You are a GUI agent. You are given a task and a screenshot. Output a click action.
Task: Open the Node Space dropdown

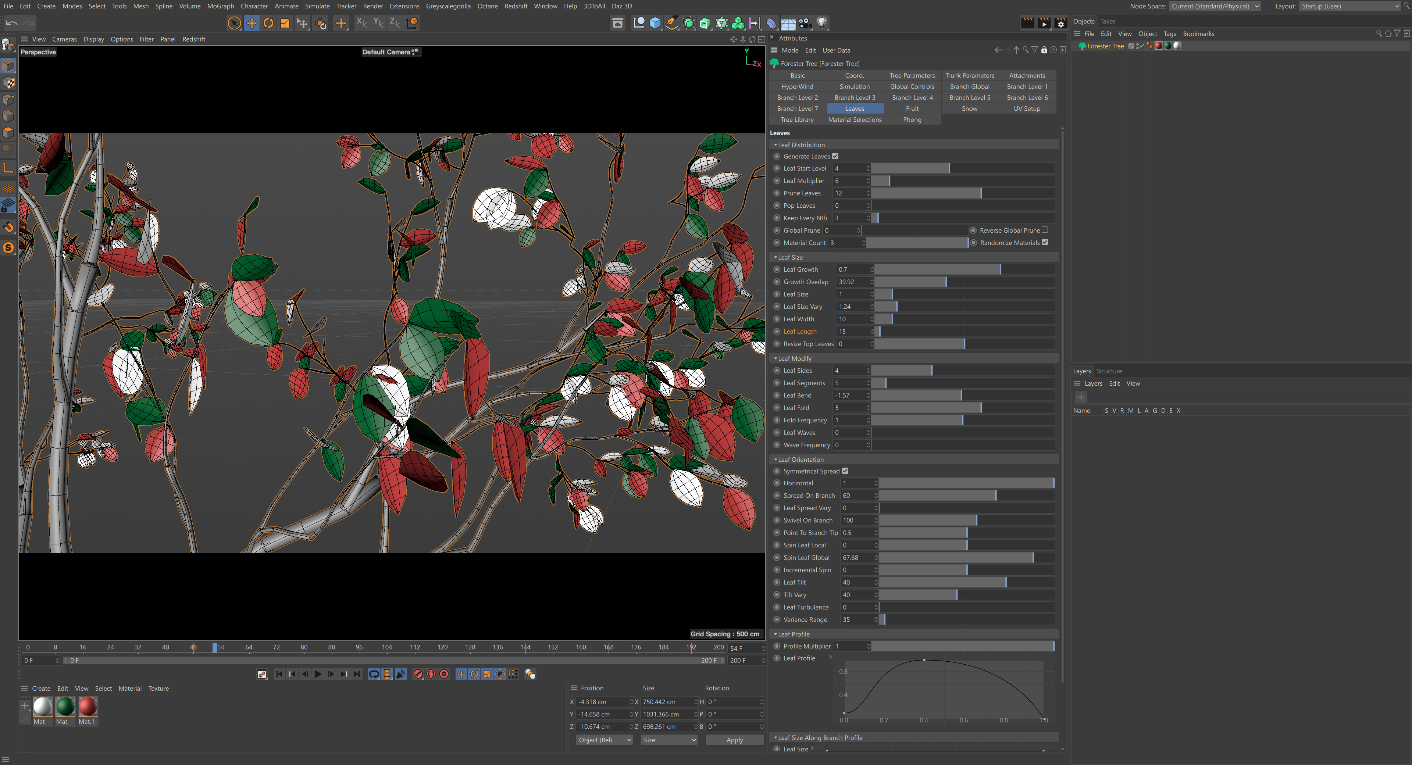tap(1215, 6)
